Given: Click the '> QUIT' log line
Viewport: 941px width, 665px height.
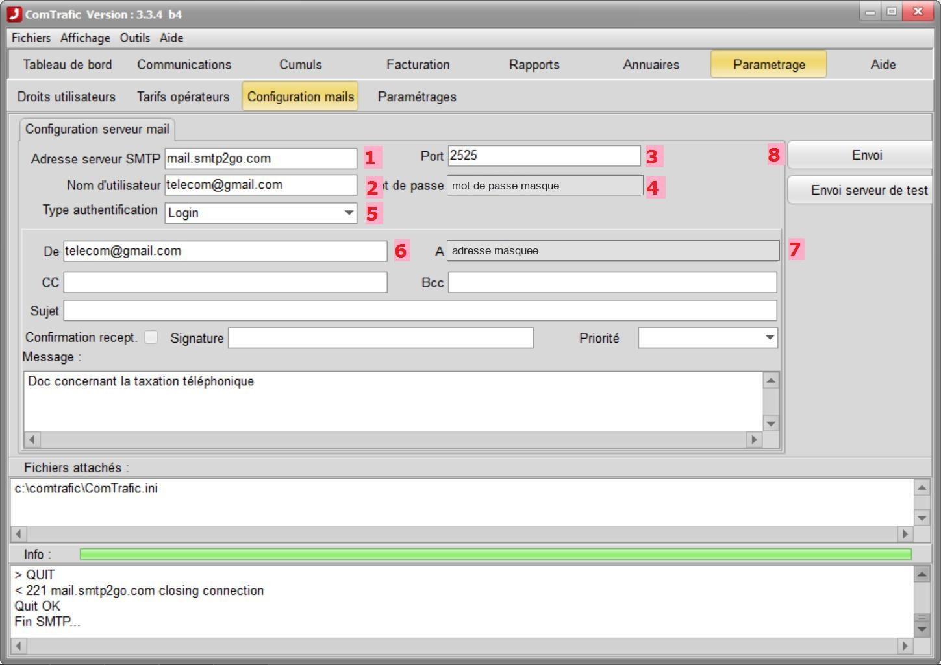Looking at the screenshot, I should (x=35, y=575).
